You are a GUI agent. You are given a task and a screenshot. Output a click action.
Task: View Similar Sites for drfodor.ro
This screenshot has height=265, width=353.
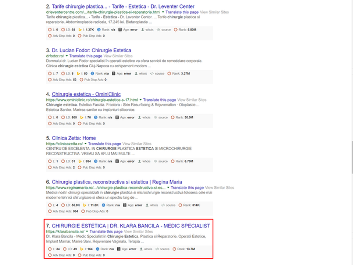(x=118, y=56)
